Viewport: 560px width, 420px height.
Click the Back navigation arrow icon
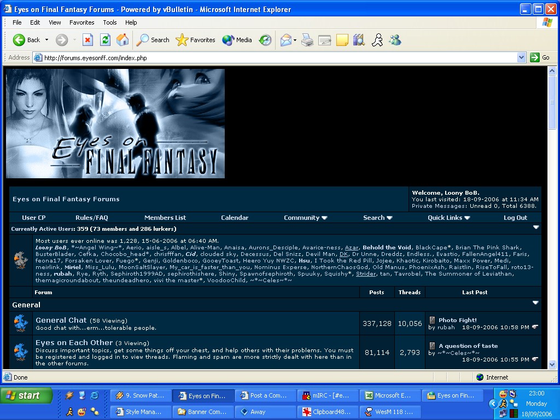point(19,40)
